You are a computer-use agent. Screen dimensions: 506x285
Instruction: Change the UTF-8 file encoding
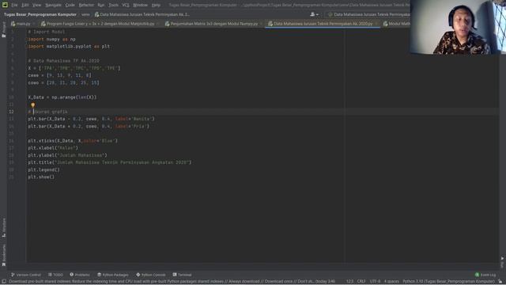[x=375, y=282]
